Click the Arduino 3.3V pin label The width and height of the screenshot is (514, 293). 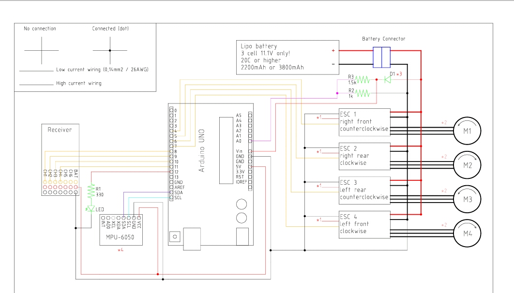coord(240,172)
